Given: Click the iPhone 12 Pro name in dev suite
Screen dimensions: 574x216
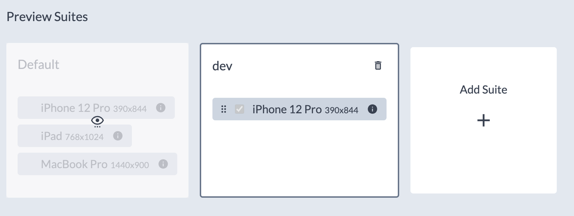Looking at the screenshot, I should coord(287,109).
